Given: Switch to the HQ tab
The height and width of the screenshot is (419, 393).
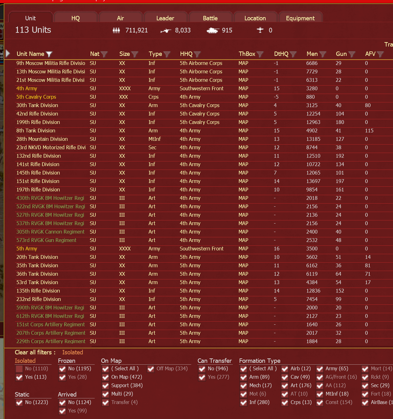Looking at the screenshot, I should [x=76, y=18].
